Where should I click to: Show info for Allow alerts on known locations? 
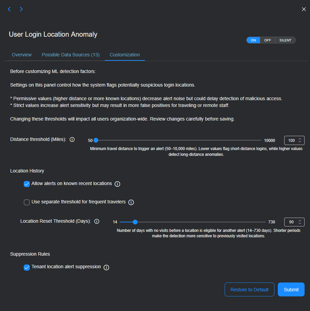point(118,184)
